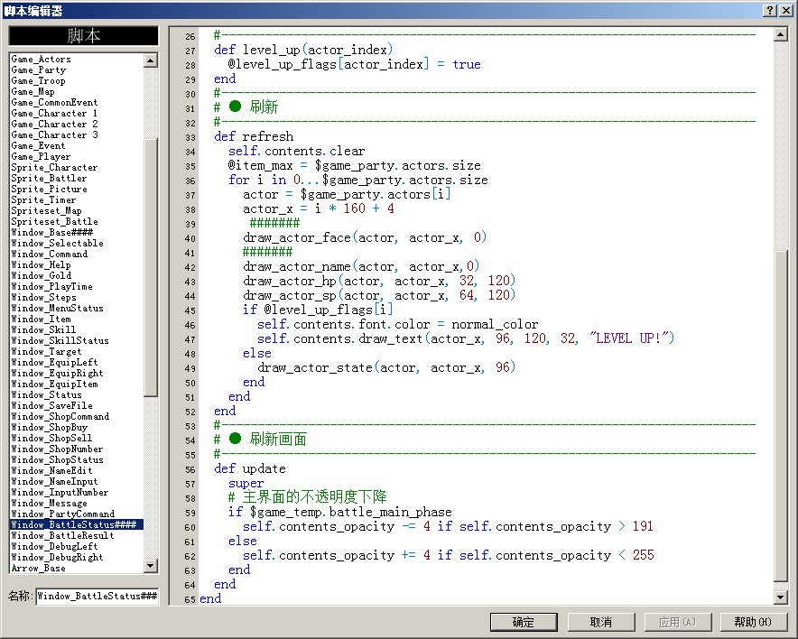Click the code editor scroll-down arrow
The width and height of the screenshot is (798, 639).
tap(781, 597)
